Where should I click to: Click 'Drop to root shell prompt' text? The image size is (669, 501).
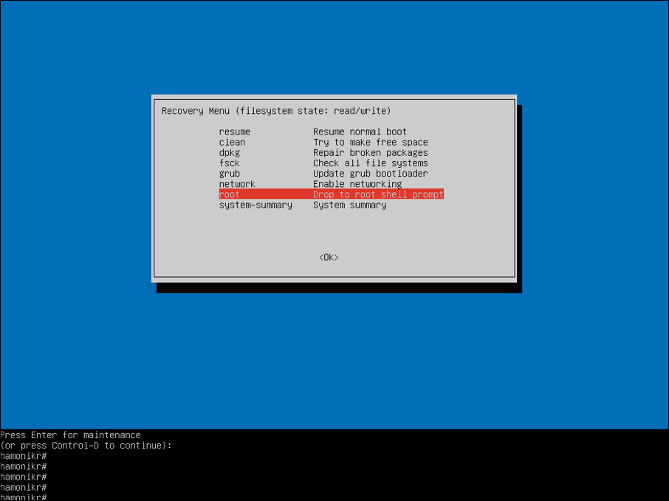click(x=378, y=194)
